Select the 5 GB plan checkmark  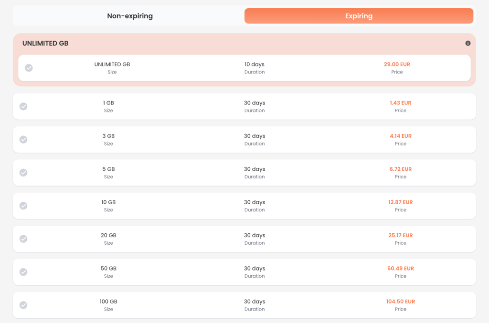tap(23, 173)
